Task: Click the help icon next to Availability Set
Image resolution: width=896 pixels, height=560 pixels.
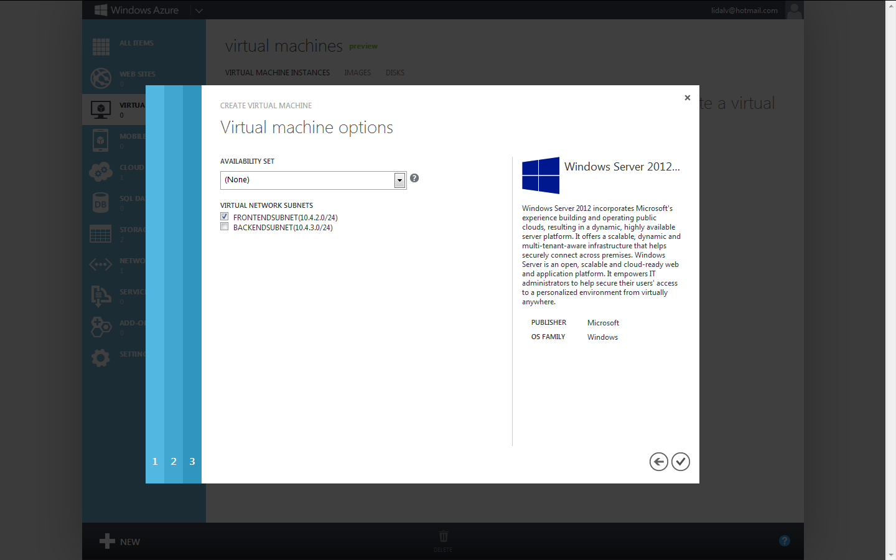Action: click(x=414, y=178)
